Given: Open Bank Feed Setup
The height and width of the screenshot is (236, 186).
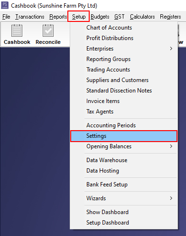Looking at the screenshot, I should tap(124, 185).
